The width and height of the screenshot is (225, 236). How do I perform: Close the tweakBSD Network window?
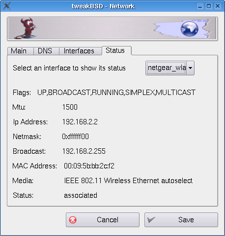(x=218, y=6)
